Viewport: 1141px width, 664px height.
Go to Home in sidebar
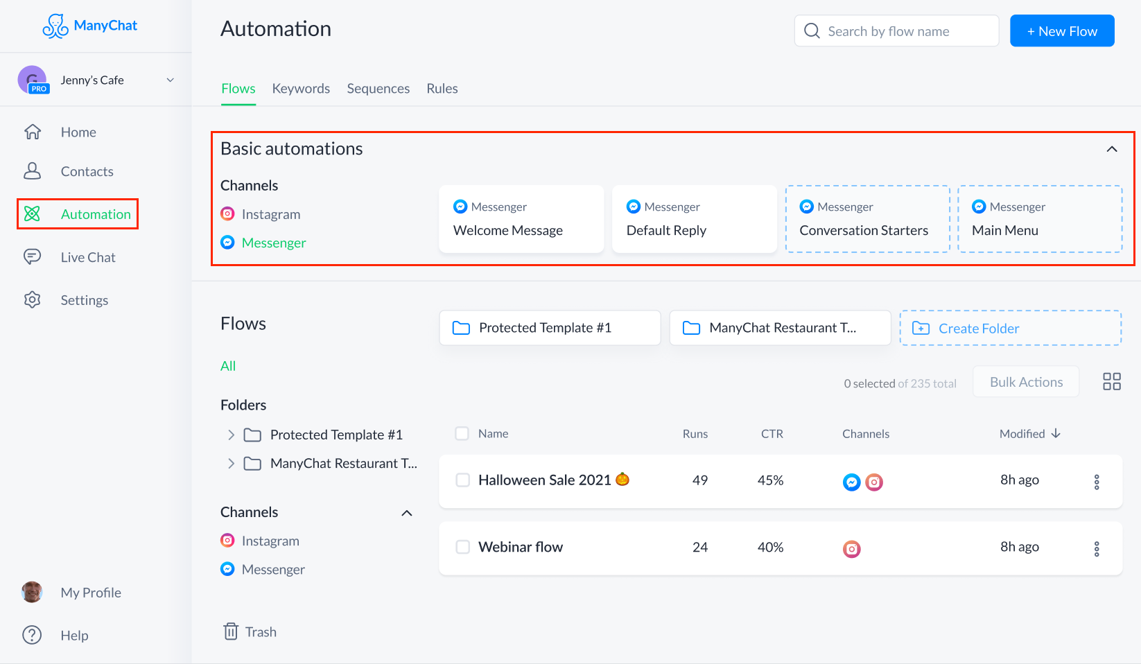point(78,132)
